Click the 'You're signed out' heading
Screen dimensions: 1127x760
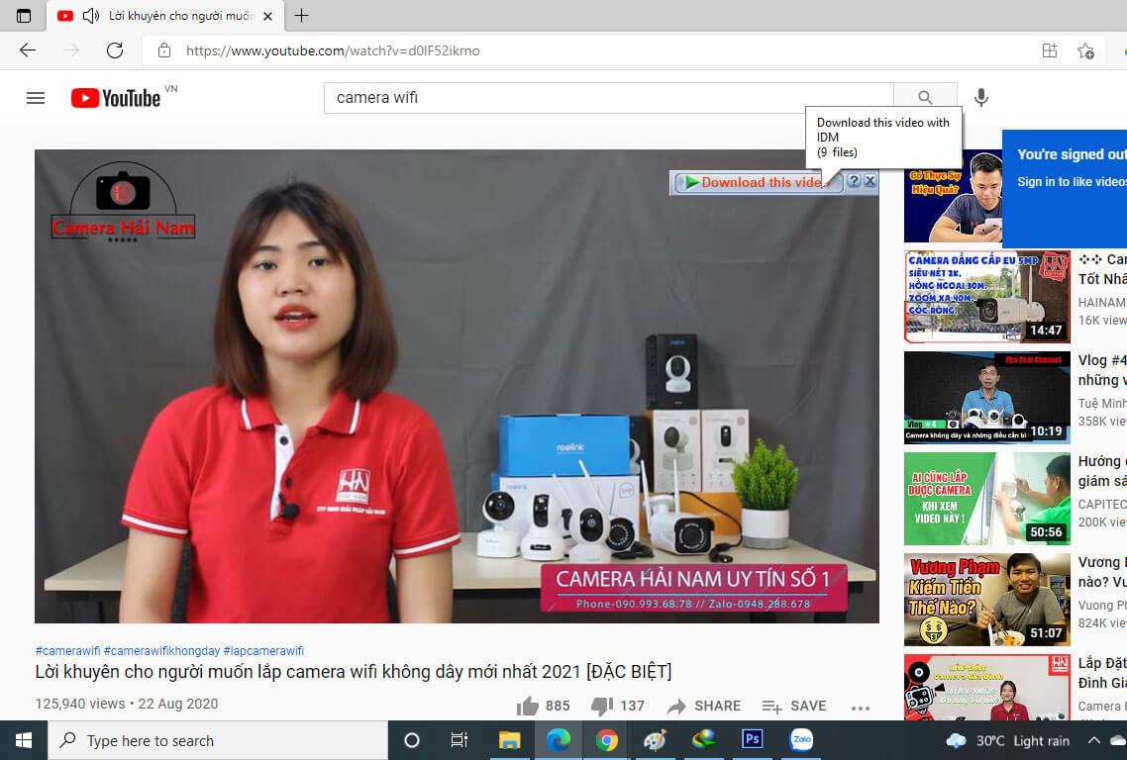coord(1072,154)
